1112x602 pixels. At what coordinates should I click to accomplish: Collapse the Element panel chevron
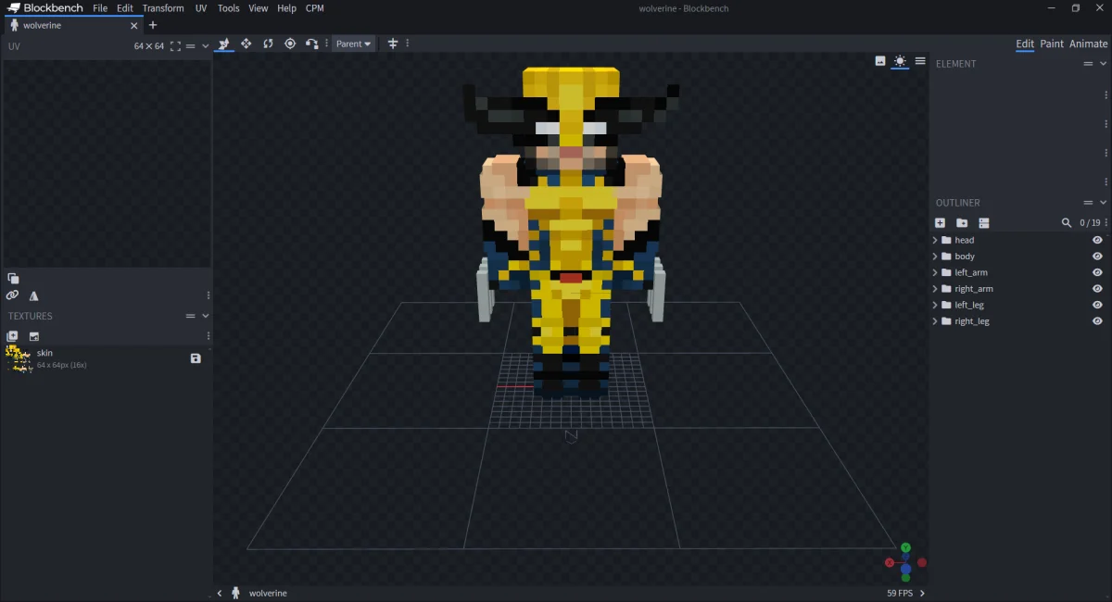click(x=1103, y=64)
